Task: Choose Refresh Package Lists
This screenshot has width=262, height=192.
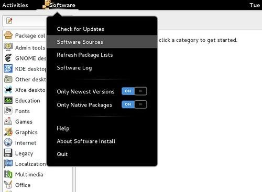Action: pos(102,55)
